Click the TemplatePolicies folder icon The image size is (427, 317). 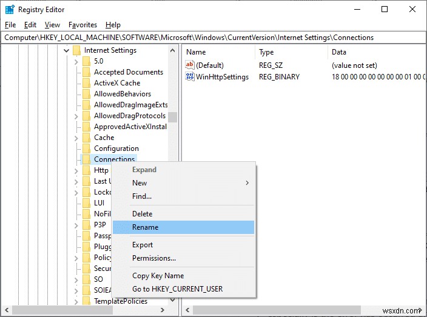coord(86,301)
